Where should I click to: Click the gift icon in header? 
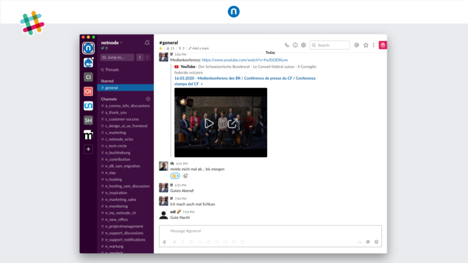[x=383, y=45]
